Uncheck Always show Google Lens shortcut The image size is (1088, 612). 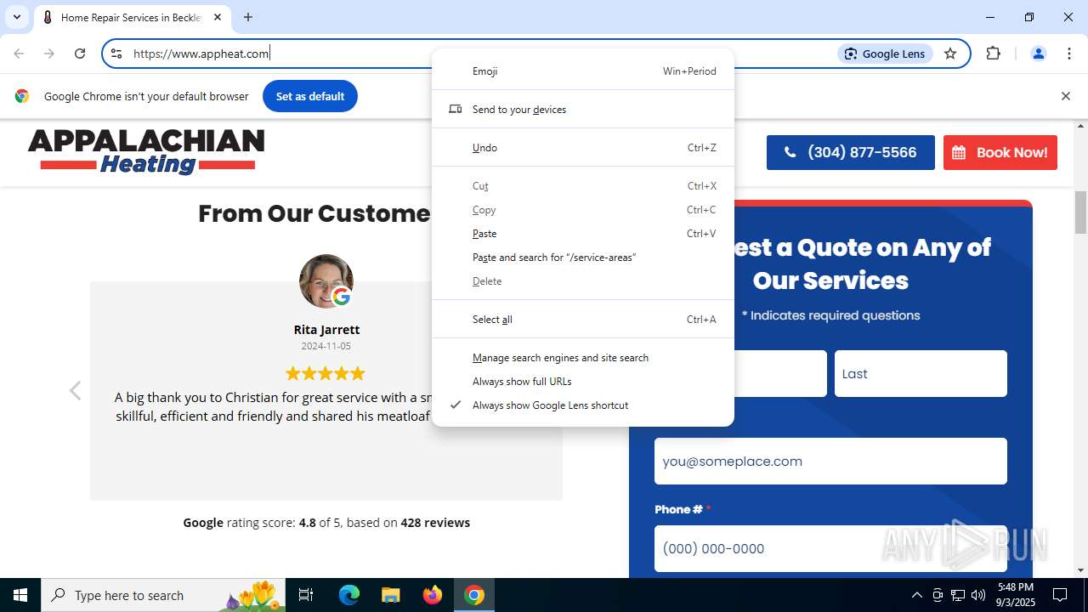click(583, 405)
